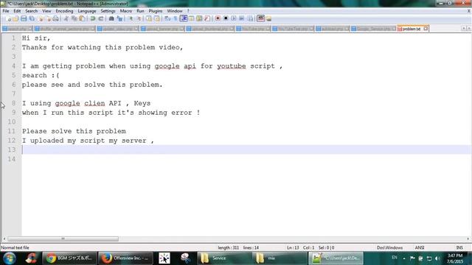
Task: Switch to the search.php tab
Action: [x=17, y=29]
